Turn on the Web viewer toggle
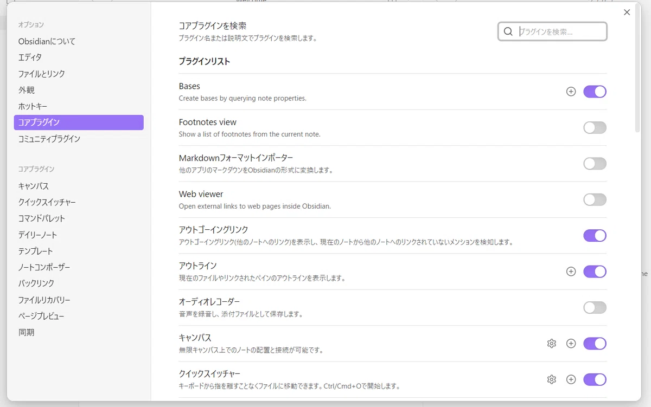This screenshot has width=651, height=407. [595, 199]
